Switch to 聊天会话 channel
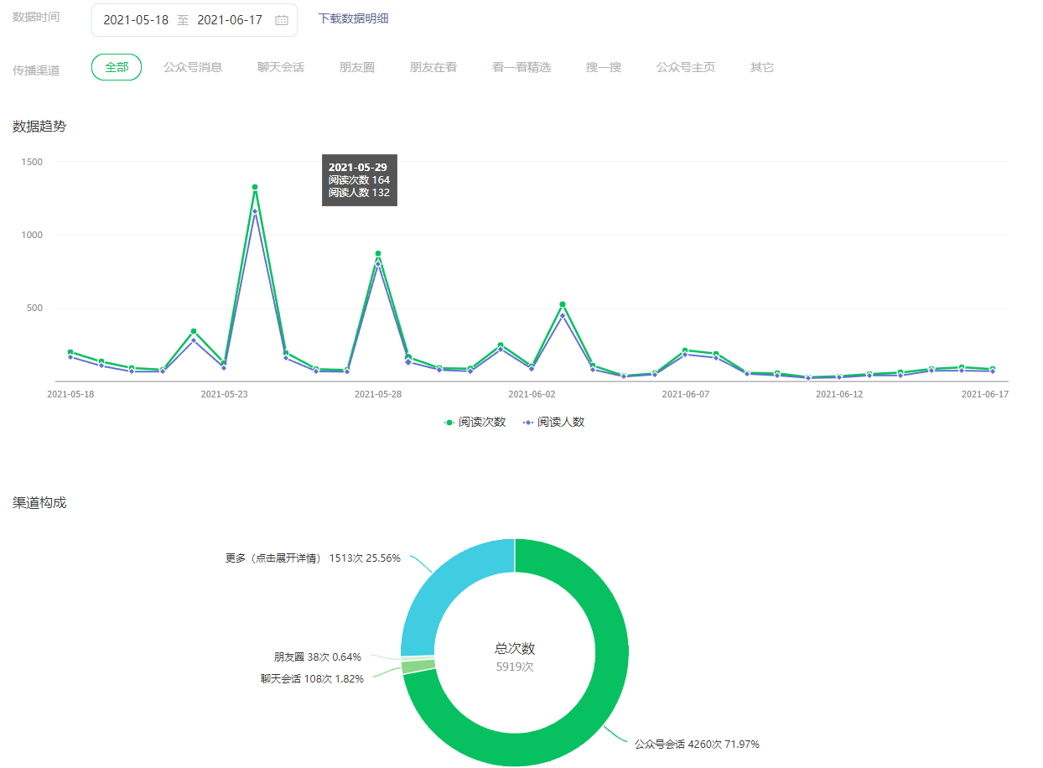Image resolution: width=1043 pixels, height=768 pixels. (x=281, y=67)
